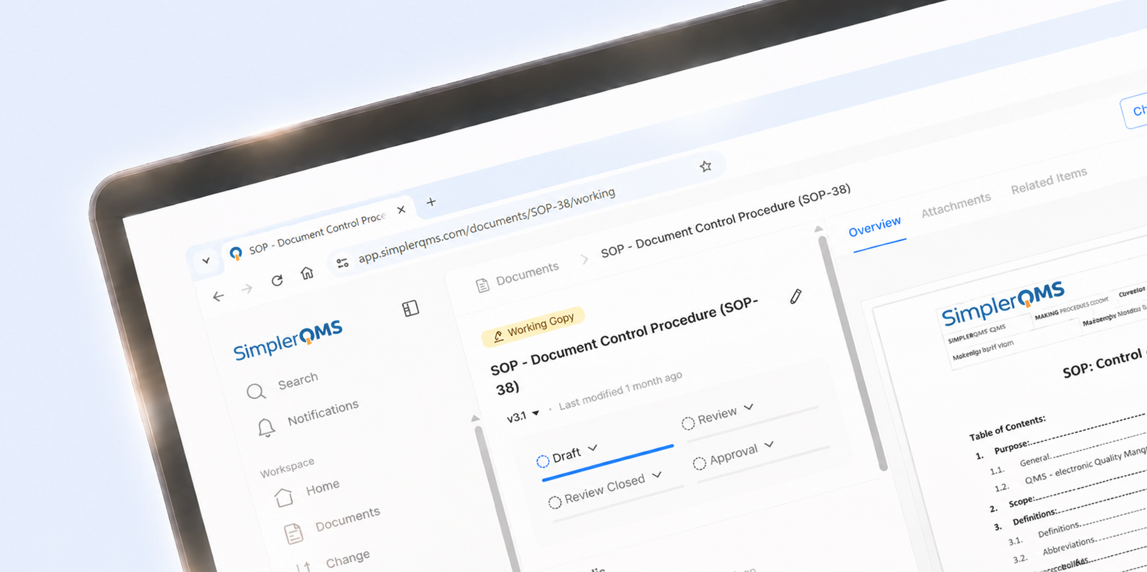Open the site settings icon in address bar
The image size is (1147, 572).
(343, 263)
